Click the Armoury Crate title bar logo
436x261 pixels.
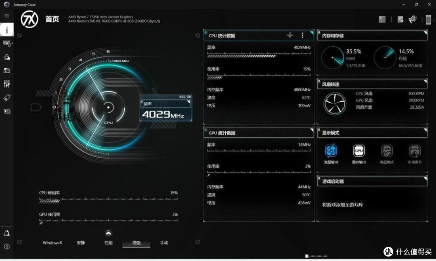click(x=7, y=4)
